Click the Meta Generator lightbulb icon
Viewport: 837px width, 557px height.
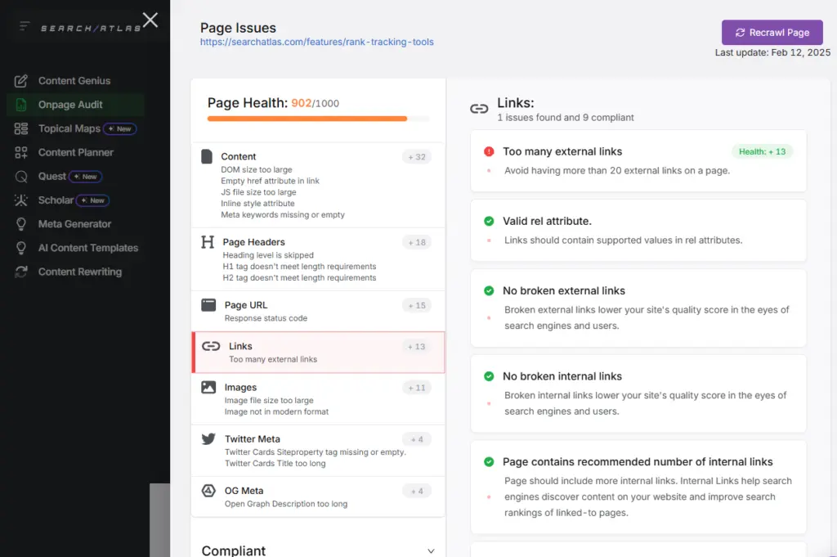(x=20, y=224)
